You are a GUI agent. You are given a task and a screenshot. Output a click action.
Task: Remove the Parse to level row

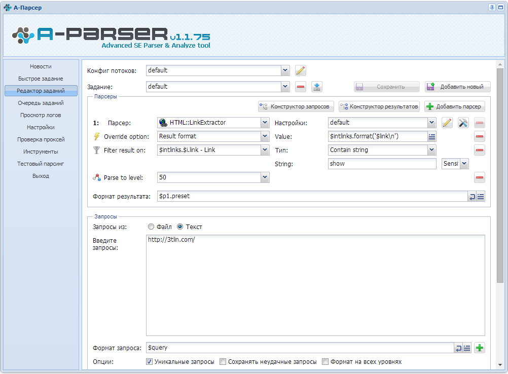(x=480, y=177)
